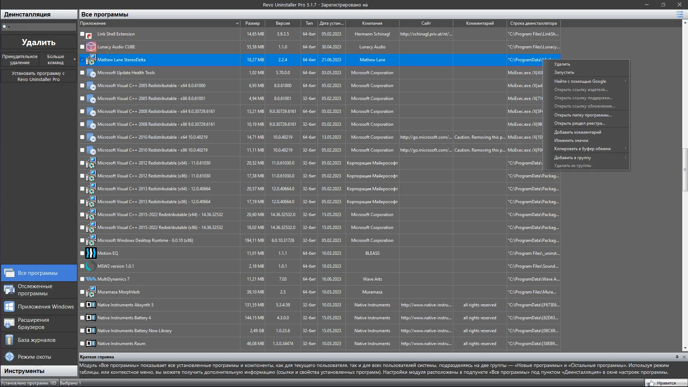Viewport: 688px width, 387px height.
Task: Sort by the Версия column header
Action: (x=283, y=23)
